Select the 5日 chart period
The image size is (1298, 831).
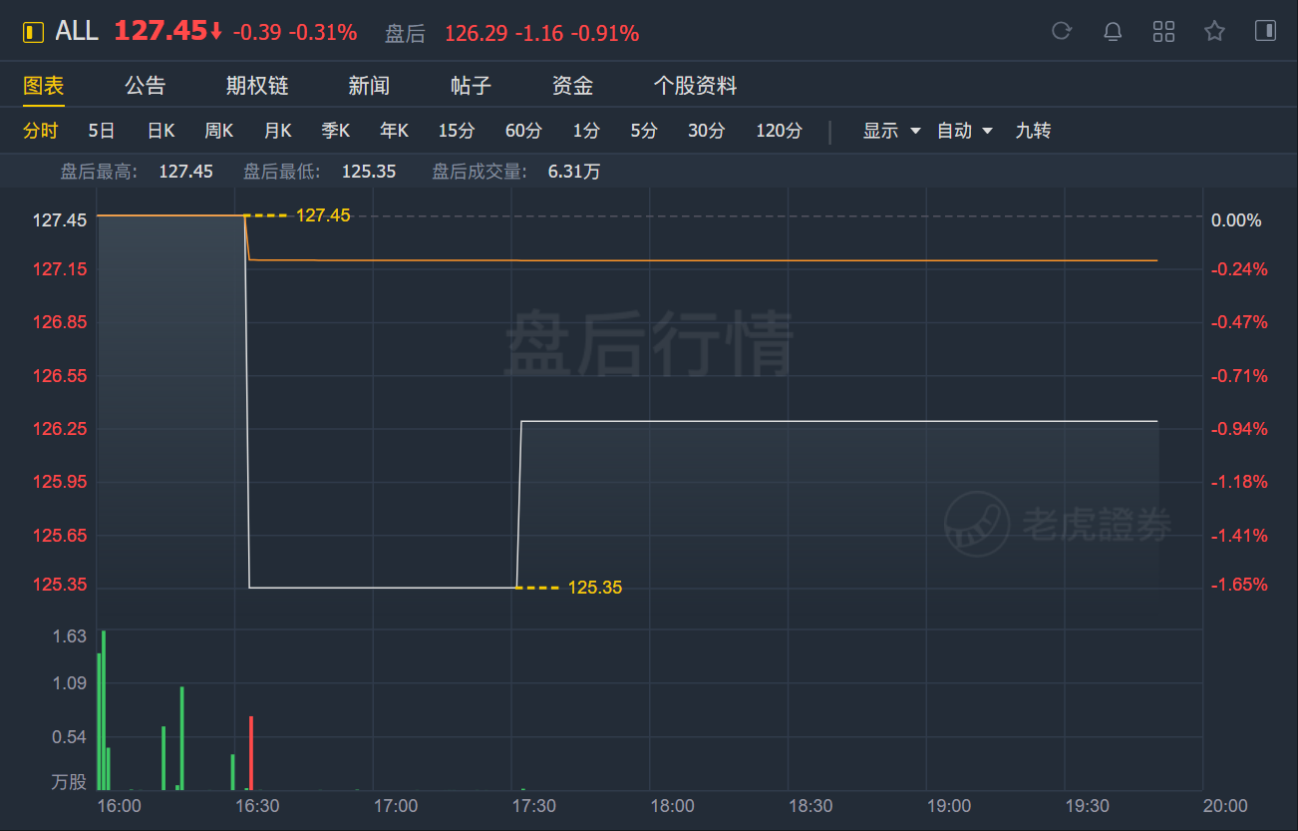click(102, 131)
